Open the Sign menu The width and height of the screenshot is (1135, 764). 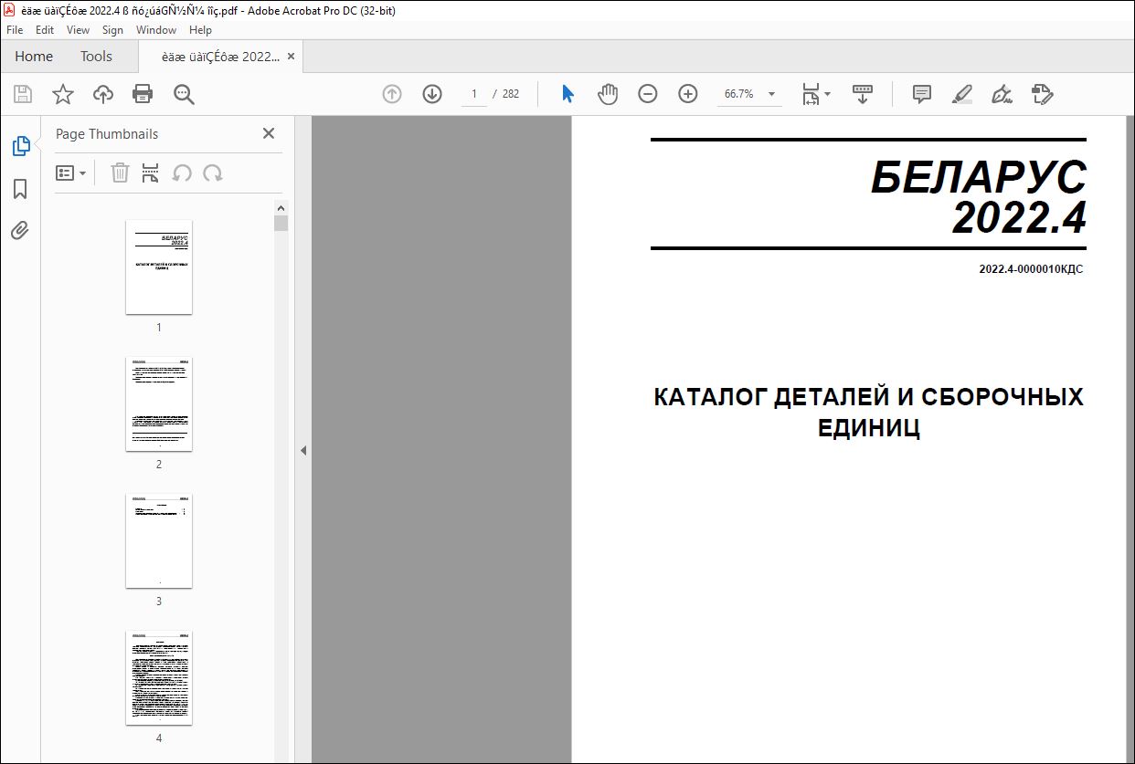pos(112,30)
